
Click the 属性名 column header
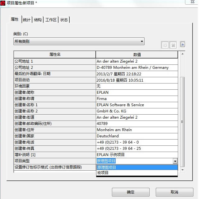pos(55,54)
